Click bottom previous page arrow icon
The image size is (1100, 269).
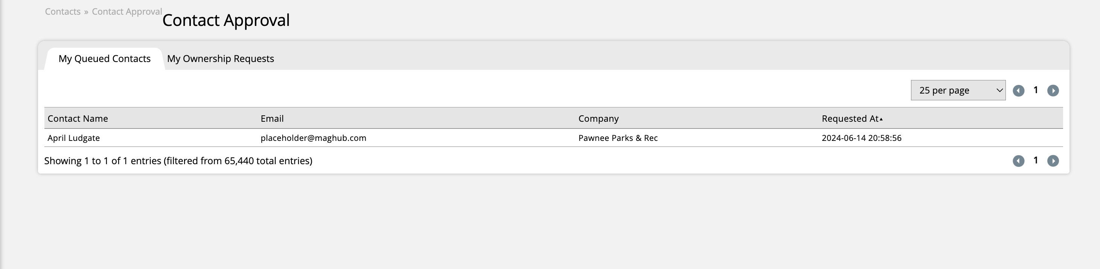click(x=1018, y=161)
